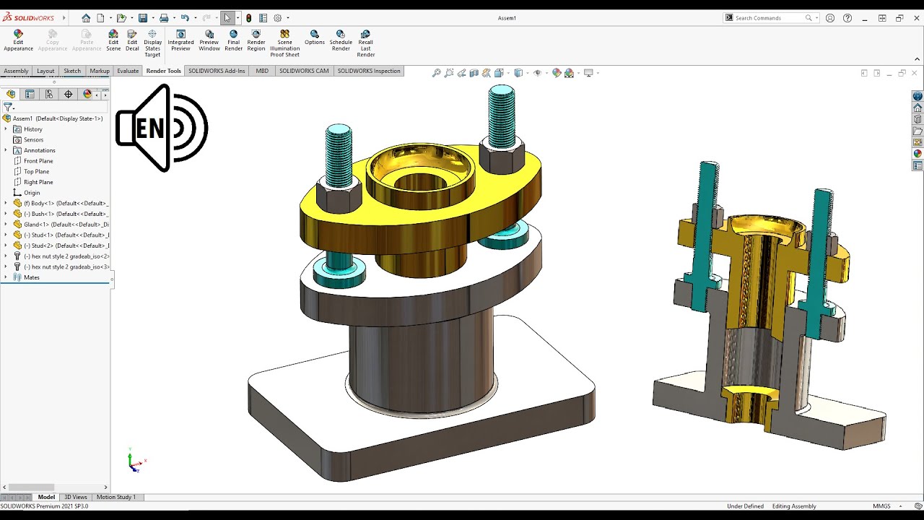Open FeatureManager Design Tree tab
This screenshot has width=924, height=520.
11,94
